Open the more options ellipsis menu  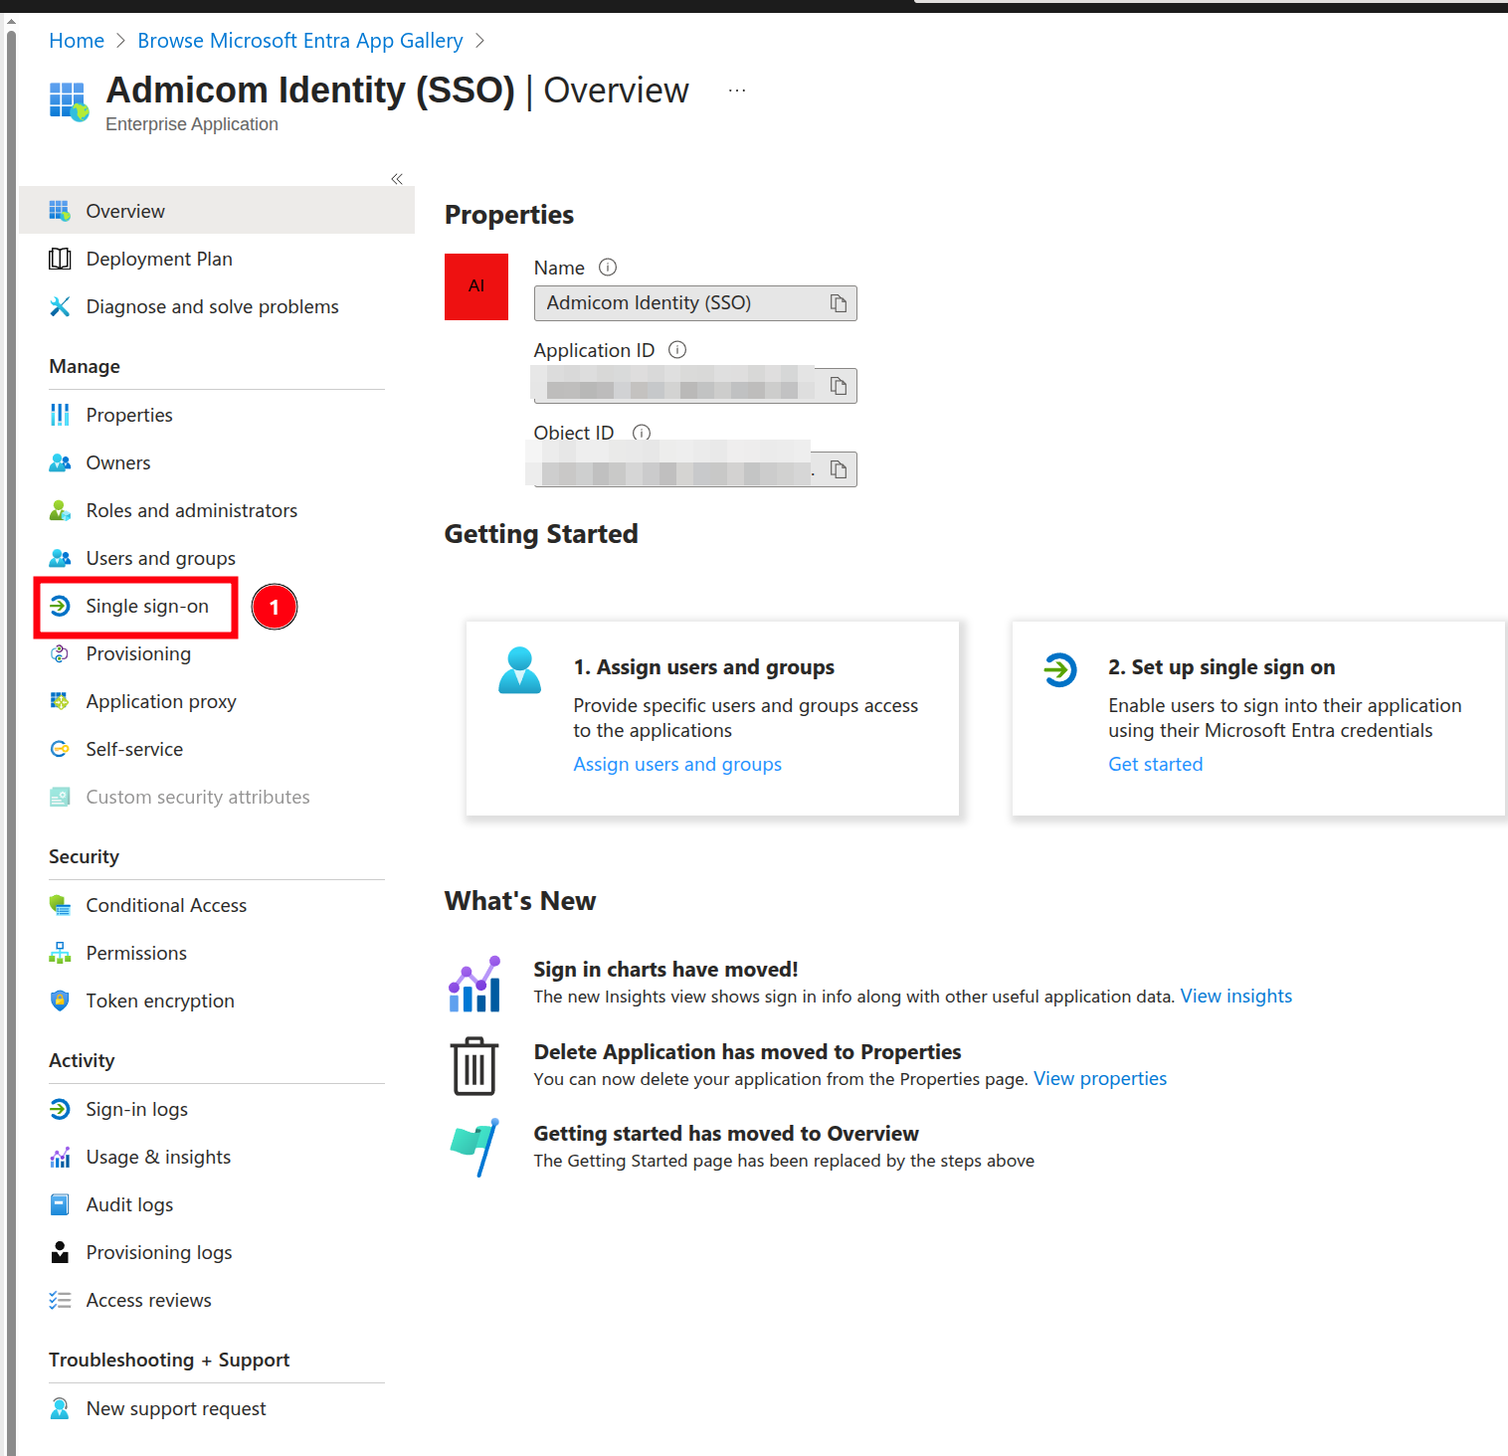pos(737,91)
